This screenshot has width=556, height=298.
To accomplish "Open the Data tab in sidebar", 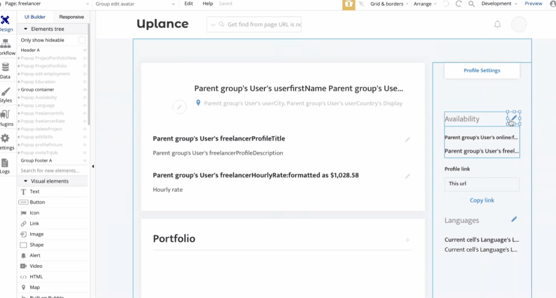I will coord(5,70).
